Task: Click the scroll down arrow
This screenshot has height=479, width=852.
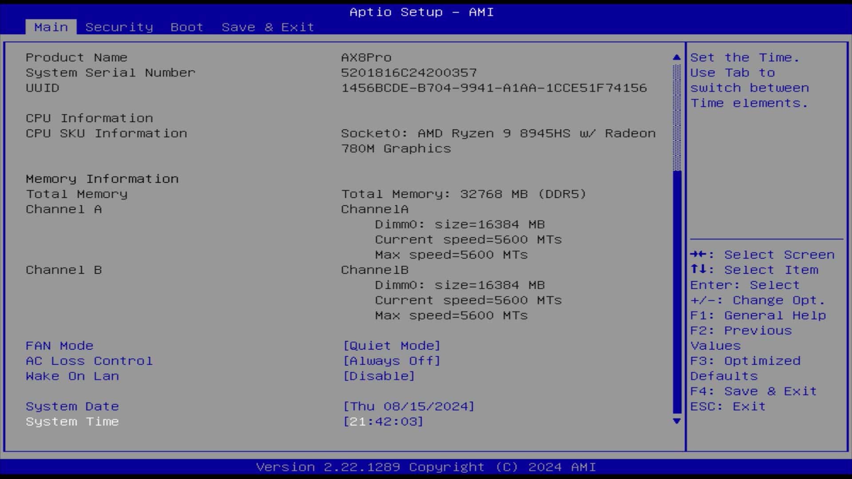Action: click(676, 421)
